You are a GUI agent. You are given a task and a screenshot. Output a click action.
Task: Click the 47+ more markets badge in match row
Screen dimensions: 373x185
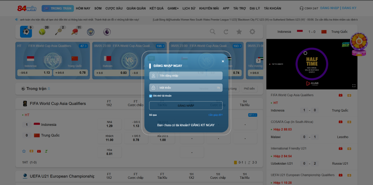click(x=253, y=115)
